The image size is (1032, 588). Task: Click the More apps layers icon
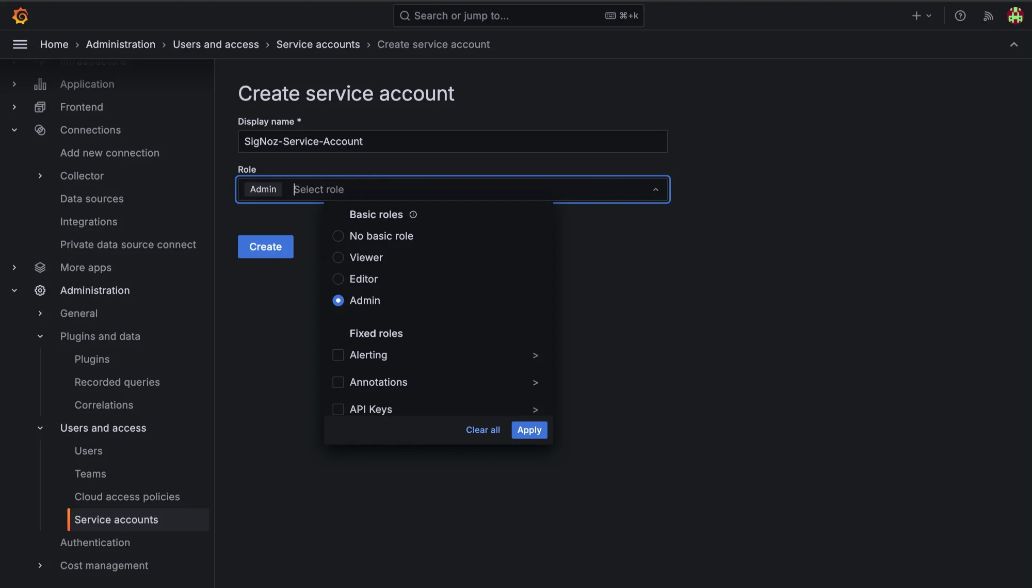click(40, 268)
